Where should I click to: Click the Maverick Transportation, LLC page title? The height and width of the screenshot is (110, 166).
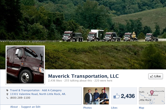click(84, 76)
